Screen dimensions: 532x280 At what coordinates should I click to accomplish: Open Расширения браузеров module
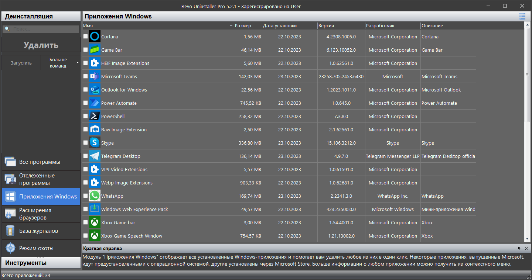pos(41,214)
